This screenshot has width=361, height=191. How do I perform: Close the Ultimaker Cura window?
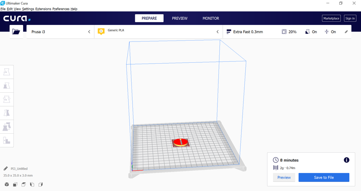[354, 3]
